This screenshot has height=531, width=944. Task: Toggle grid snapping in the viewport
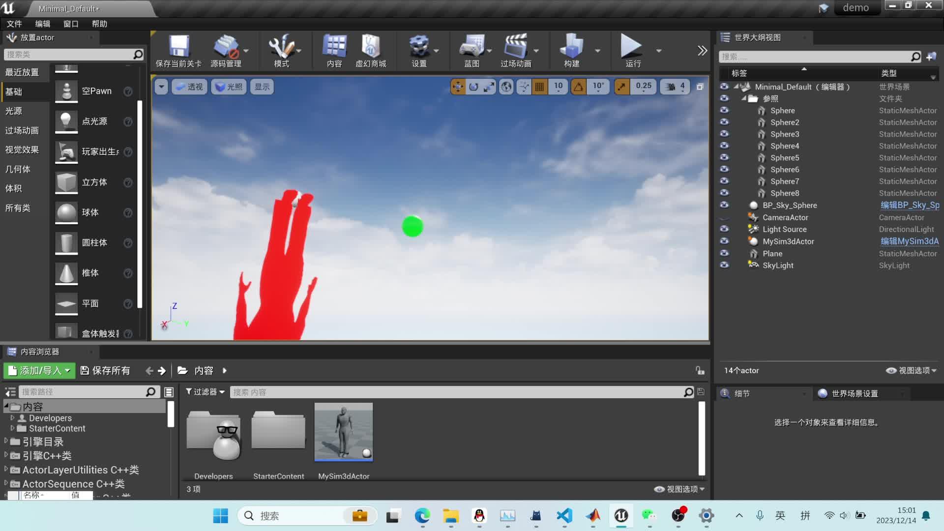pyautogui.click(x=539, y=87)
